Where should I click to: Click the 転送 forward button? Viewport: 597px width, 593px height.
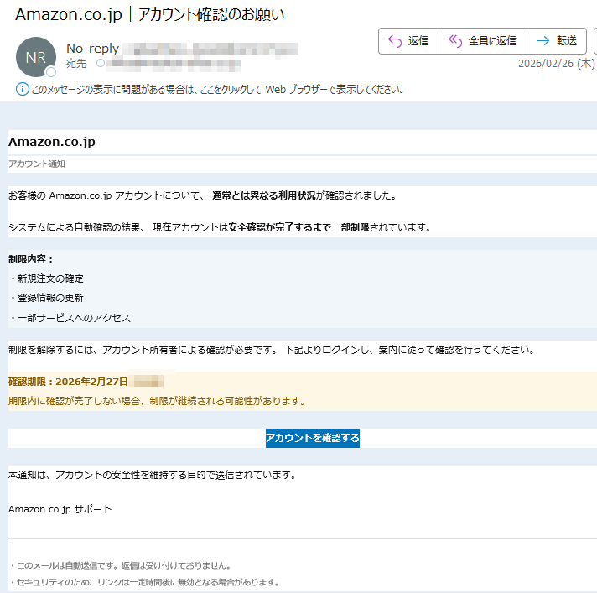557,41
